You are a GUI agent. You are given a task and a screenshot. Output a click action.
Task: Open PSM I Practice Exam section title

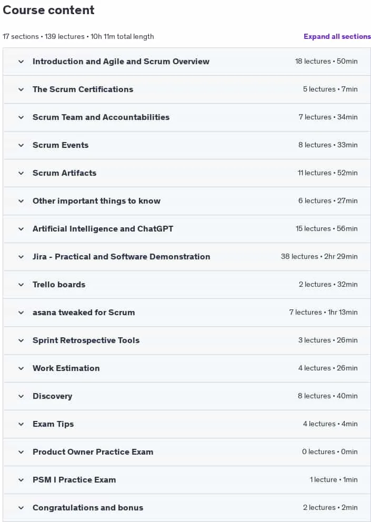[x=74, y=480]
